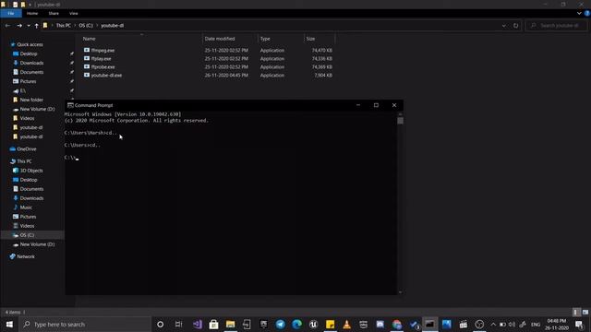591x332 pixels.
Task: Go up one folder level
Action: click(x=37, y=26)
